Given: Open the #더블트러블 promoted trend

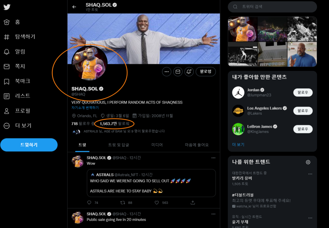Looking at the screenshot, I should tap(243, 195).
